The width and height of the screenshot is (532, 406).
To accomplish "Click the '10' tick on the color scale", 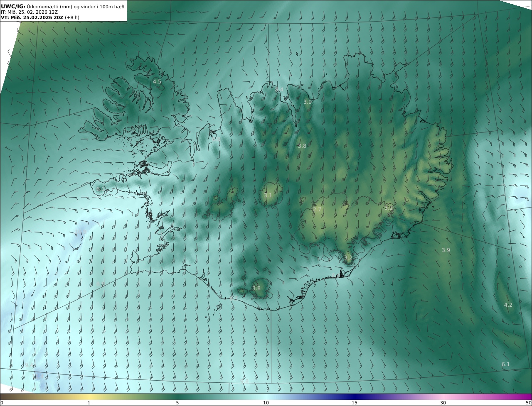I will (x=266, y=403).
